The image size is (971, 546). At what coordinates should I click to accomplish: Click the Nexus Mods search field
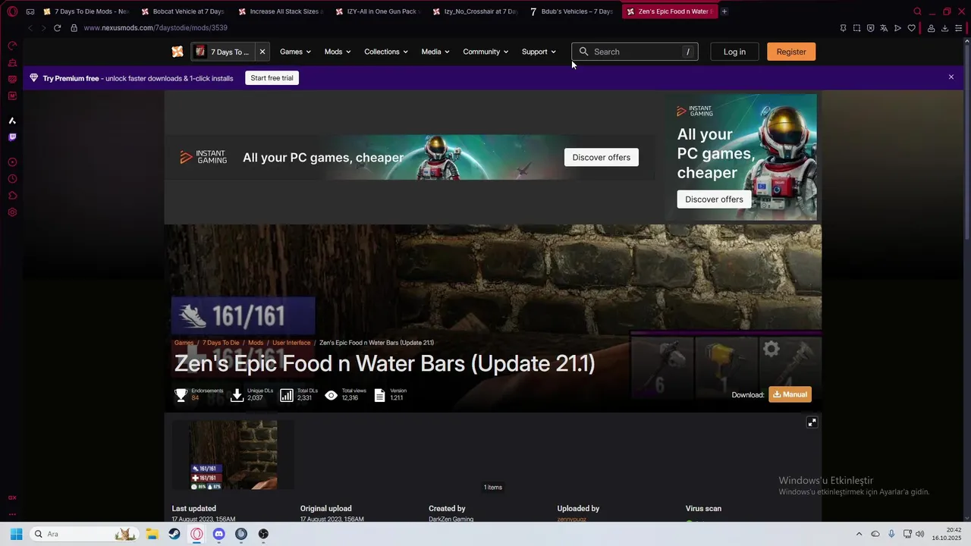pyautogui.click(x=635, y=52)
